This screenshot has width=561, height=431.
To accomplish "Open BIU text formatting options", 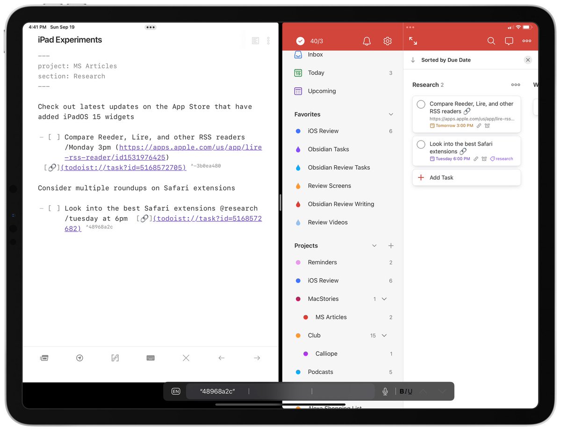I will point(406,391).
